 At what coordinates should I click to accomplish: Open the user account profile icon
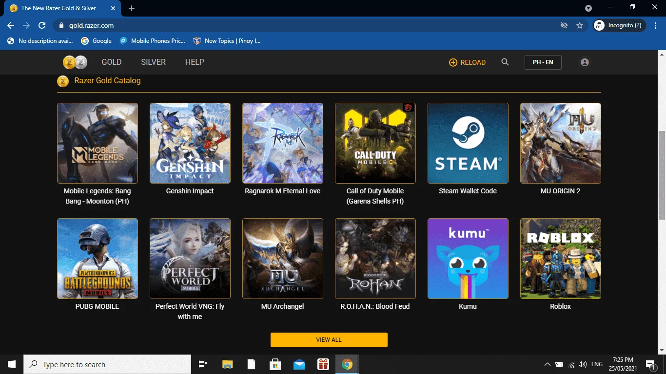coord(585,62)
